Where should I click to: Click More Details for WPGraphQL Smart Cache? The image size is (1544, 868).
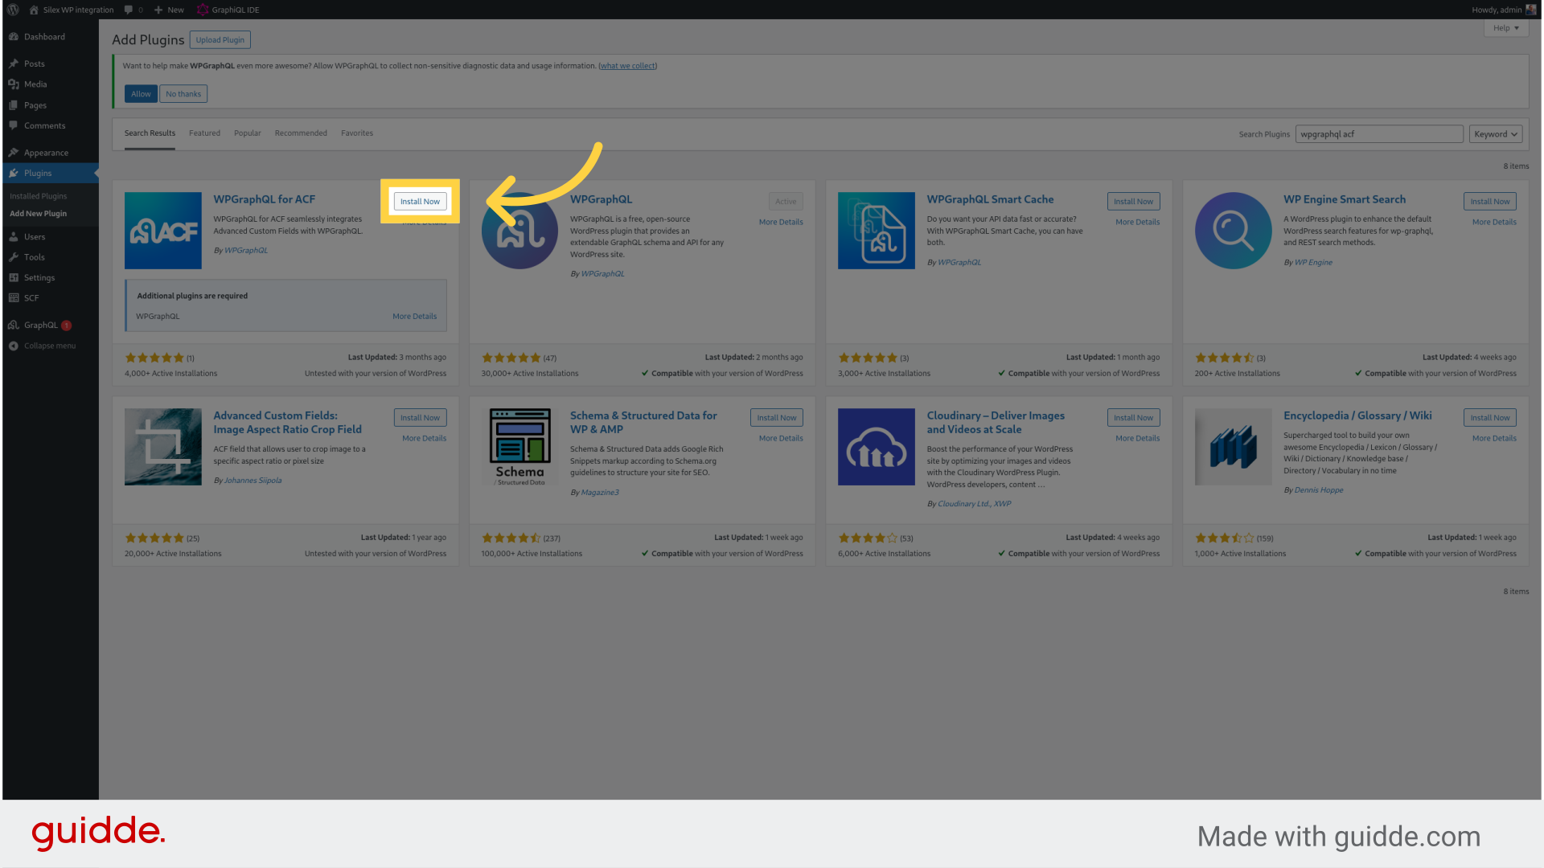coord(1137,222)
